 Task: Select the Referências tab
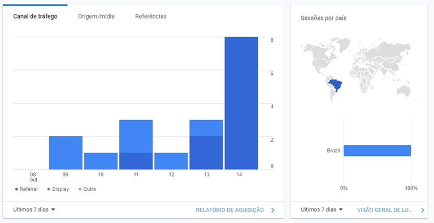pos(151,16)
